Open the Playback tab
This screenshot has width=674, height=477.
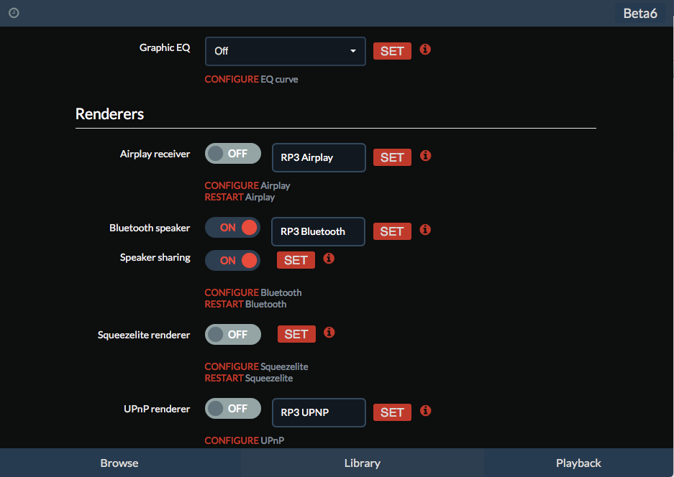(578, 463)
